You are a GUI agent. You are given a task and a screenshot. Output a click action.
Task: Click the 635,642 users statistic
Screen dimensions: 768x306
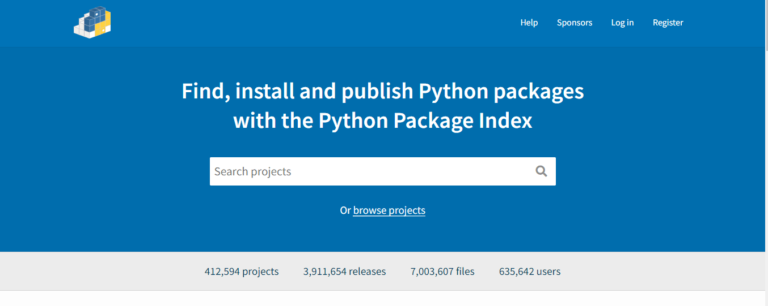tap(530, 271)
